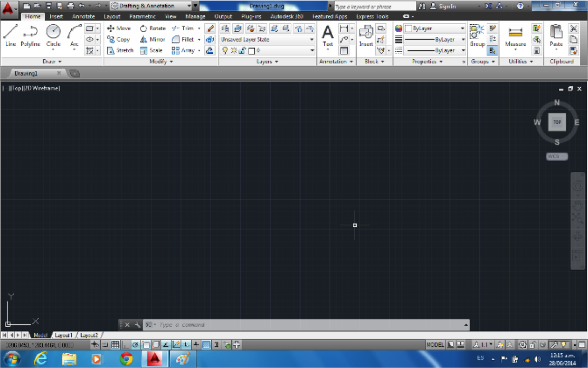Open the Layout1 tab
Screen dimensions: 588x368
pos(63,334)
